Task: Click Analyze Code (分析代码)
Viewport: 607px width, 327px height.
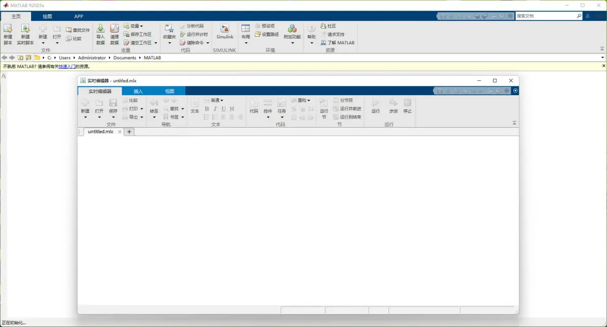Action: click(191, 26)
